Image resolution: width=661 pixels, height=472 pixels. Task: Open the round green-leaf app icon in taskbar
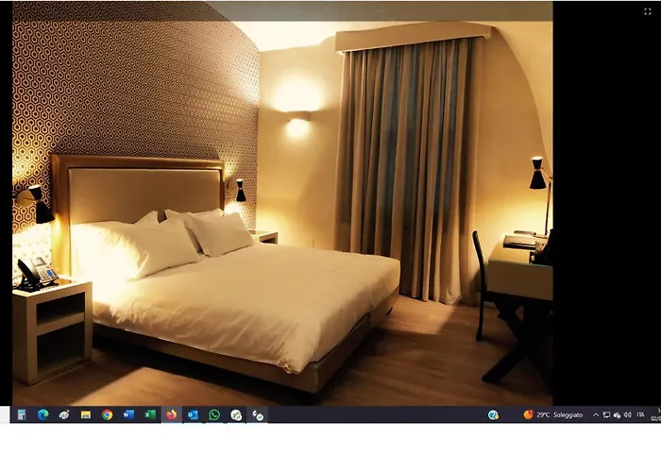236,415
